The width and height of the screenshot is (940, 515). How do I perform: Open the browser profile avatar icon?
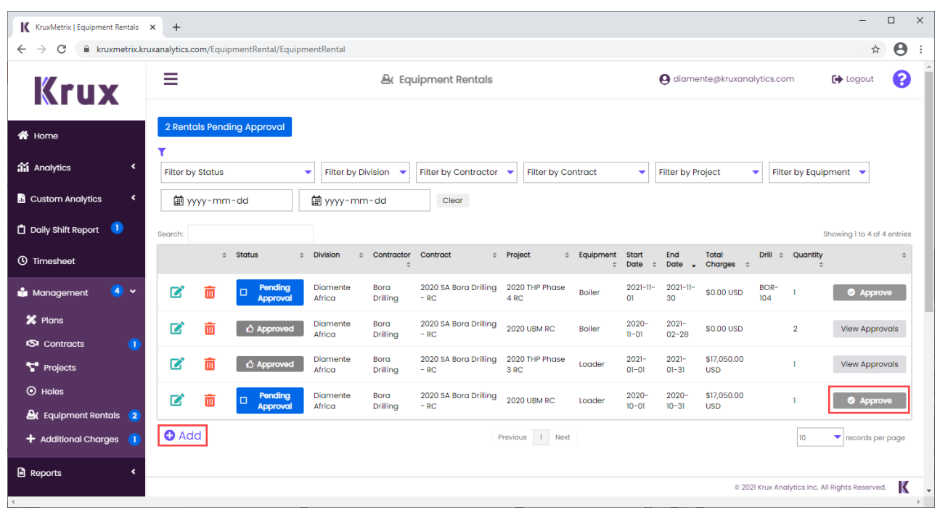(x=900, y=49)
